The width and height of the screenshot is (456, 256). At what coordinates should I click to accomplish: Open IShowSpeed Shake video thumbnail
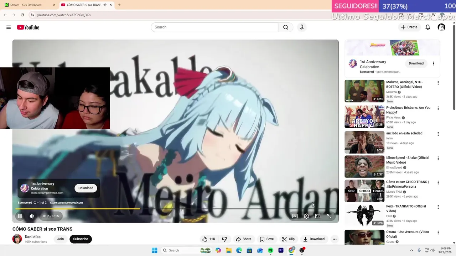click(364, 166)
